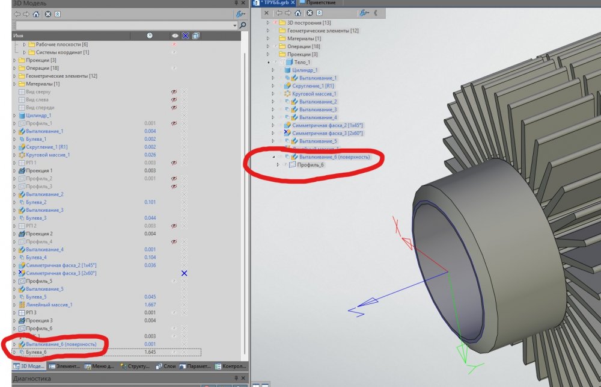Expand Системы координат [1] folder
The image size is (601, 387).
coord(25,52)
